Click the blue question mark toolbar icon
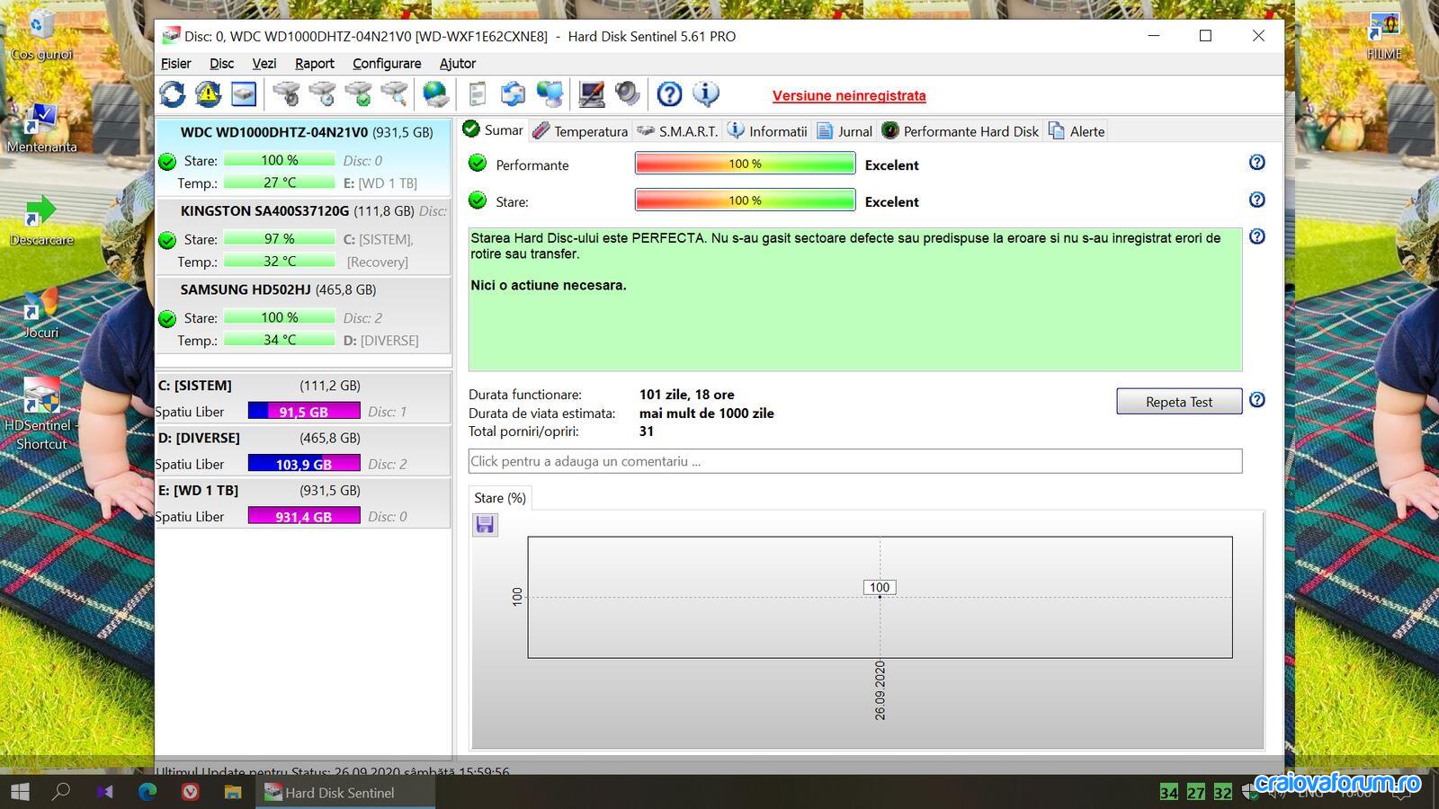1439x809 pixels. click(669, 94)
